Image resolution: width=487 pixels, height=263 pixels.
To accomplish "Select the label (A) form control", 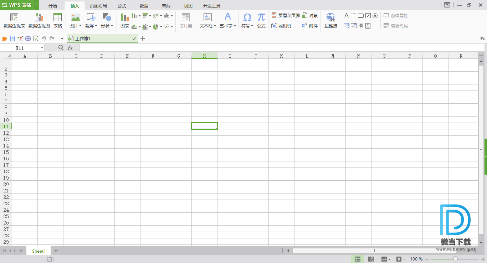I will 347,16.
